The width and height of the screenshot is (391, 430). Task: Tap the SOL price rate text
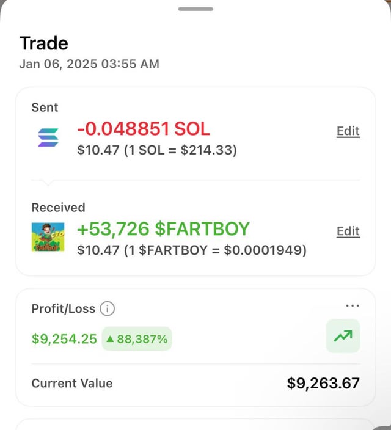point(157,150)
